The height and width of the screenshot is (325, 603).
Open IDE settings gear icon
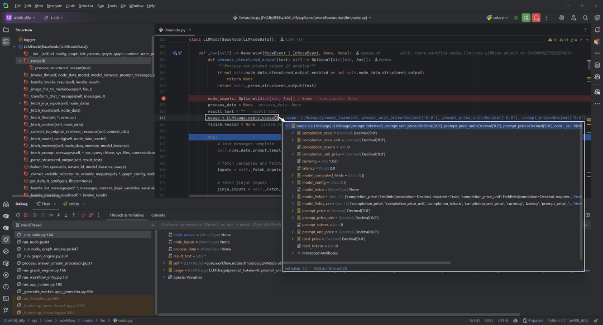point(597,18)
